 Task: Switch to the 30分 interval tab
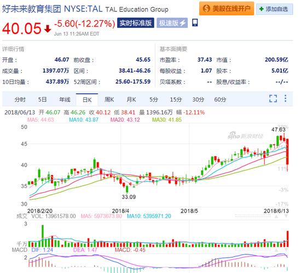(x=198, y=100)
